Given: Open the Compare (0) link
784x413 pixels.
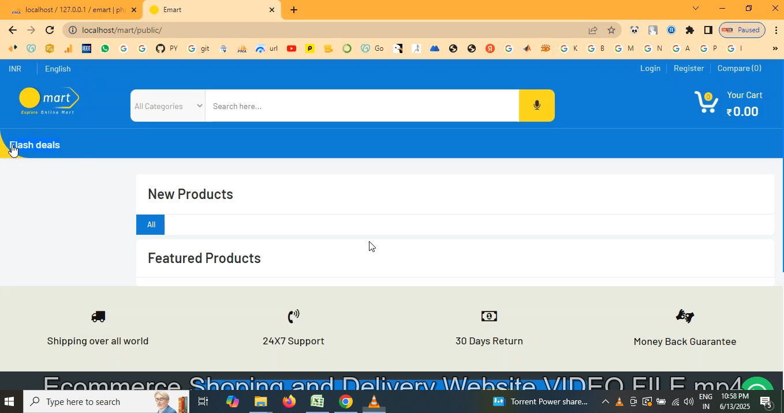Looking at the screenshot, I should pos(739,68).
